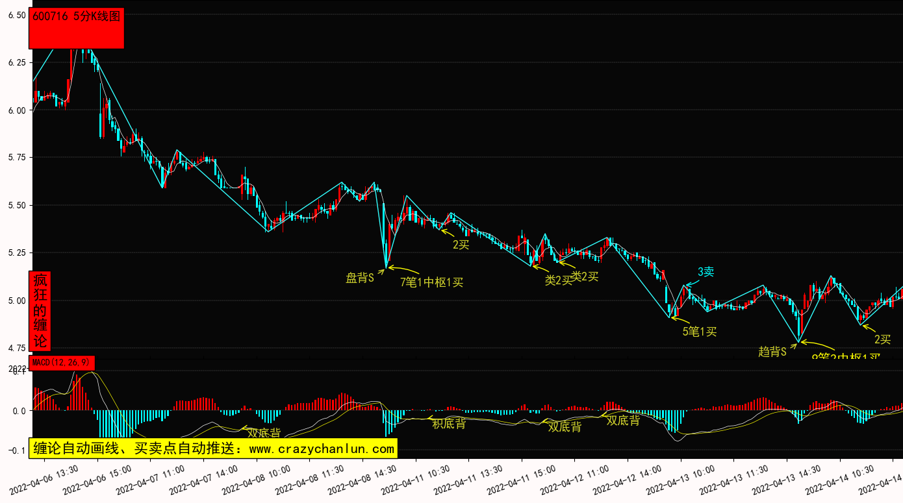Click the 2022-04-13 10:00 time label
This screenshot has width=903, height=503.
(681, 479)
